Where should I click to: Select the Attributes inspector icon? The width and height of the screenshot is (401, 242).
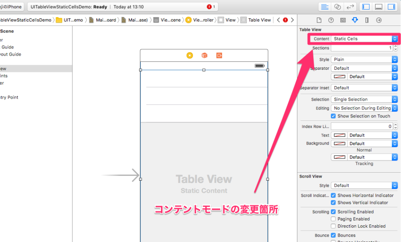point(355,20)
